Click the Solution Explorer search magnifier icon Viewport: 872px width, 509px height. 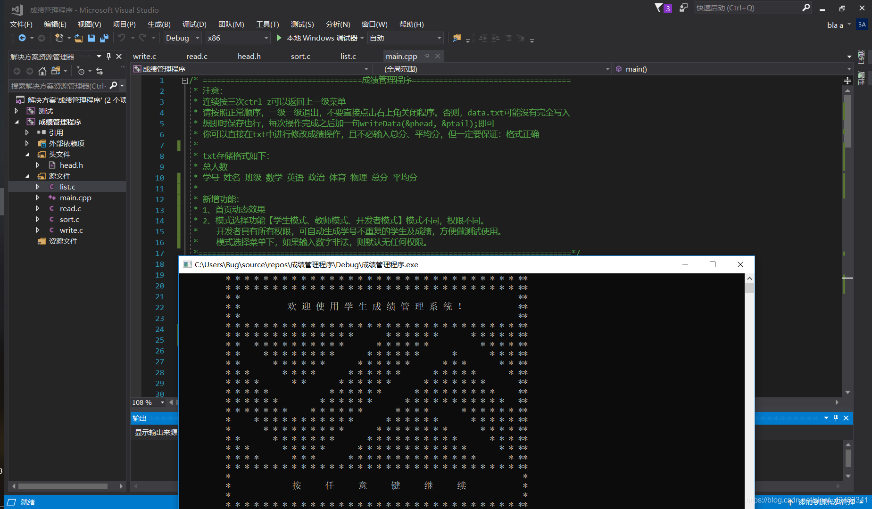coord(113,85)
